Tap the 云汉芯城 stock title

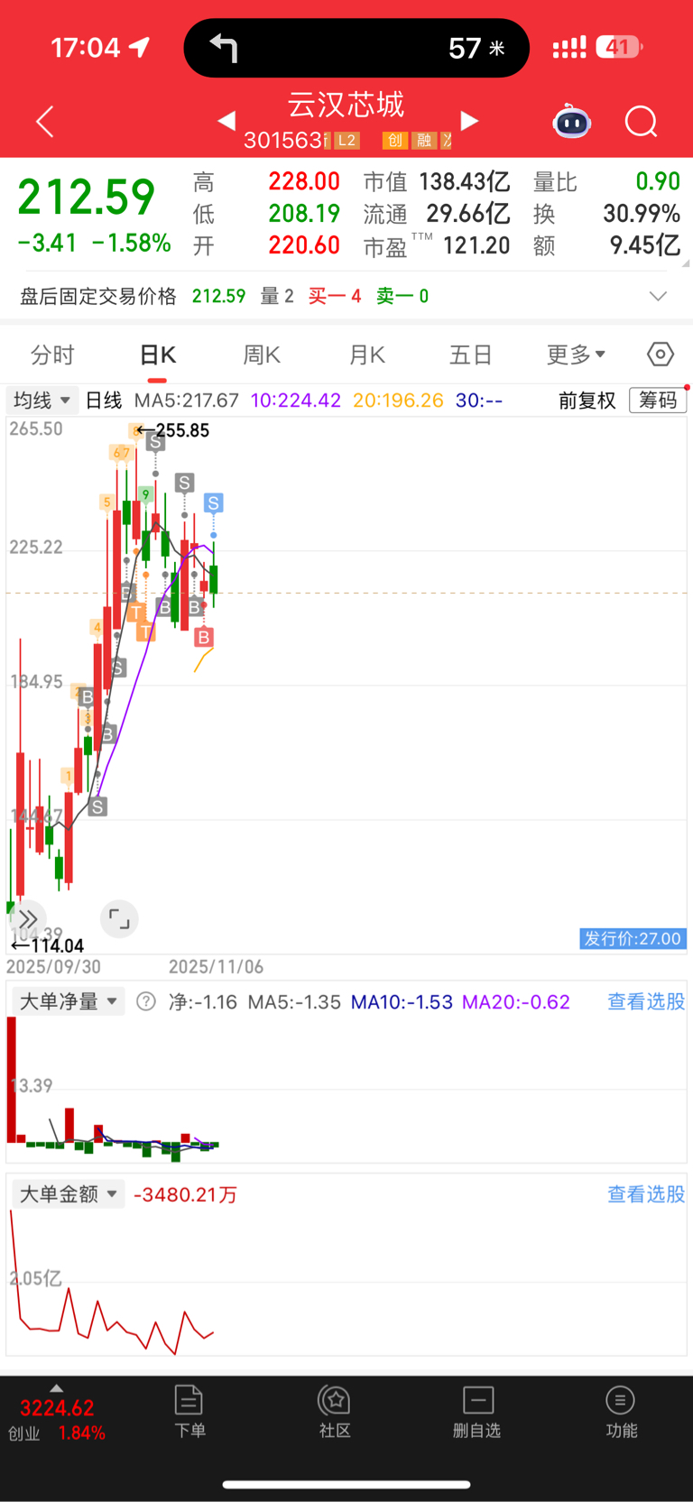(346, 105)
